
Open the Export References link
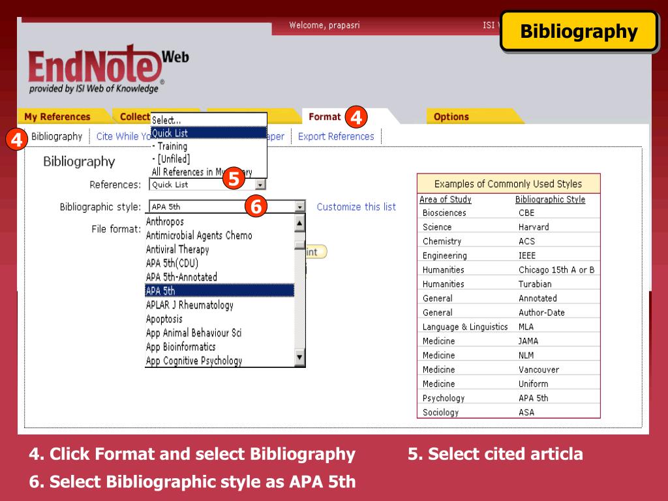click(x=336, y=136)
